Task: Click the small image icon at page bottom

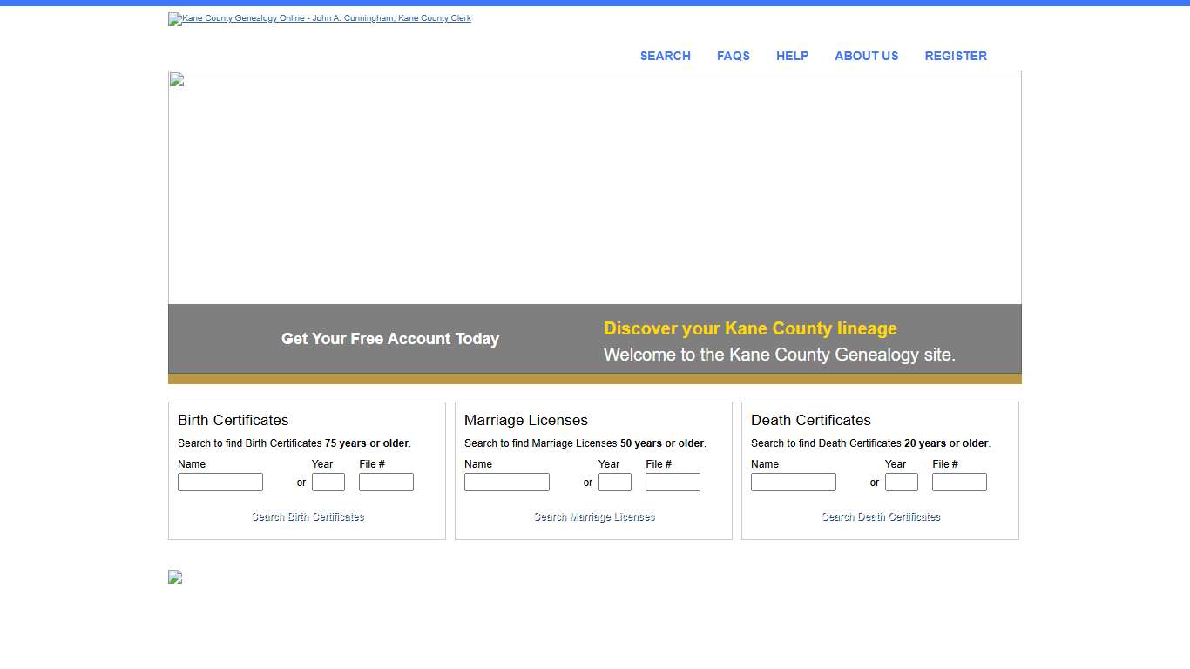Action: point(174,577)
